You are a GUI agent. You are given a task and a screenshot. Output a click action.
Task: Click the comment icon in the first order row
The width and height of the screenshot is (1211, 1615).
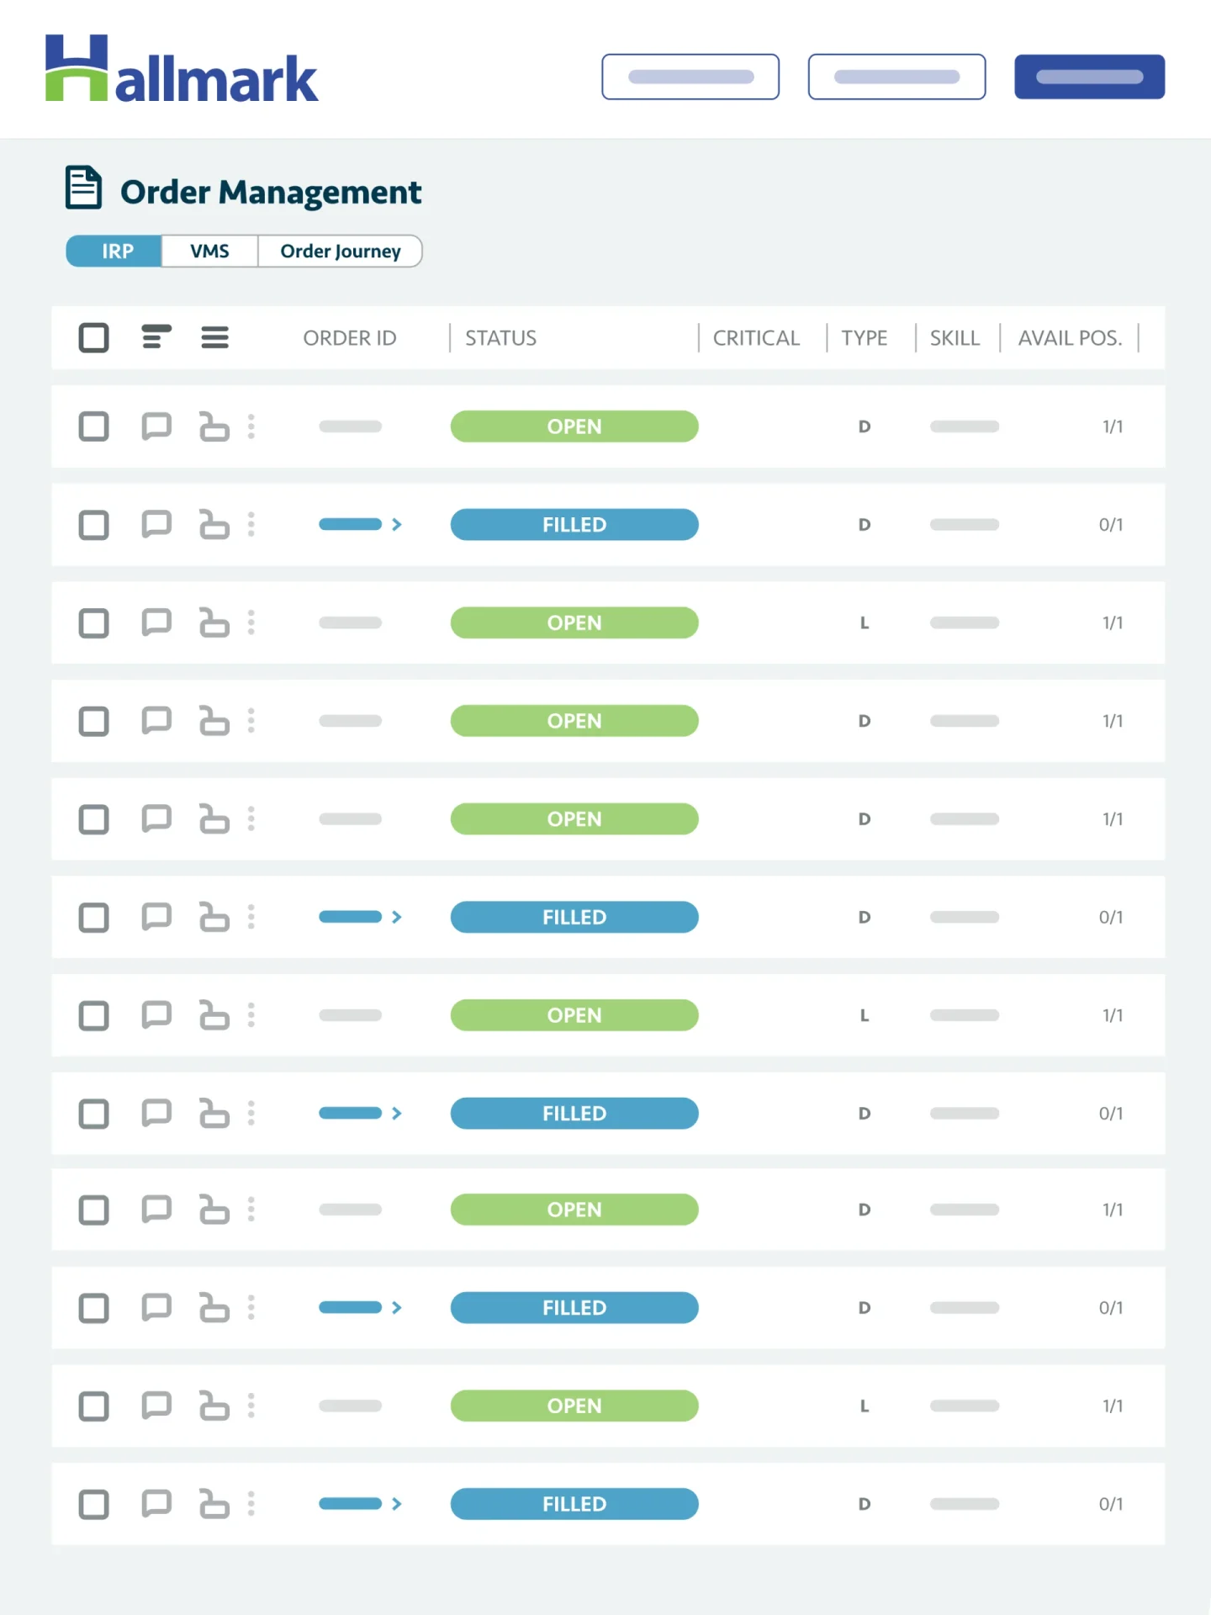pos(156,426)
